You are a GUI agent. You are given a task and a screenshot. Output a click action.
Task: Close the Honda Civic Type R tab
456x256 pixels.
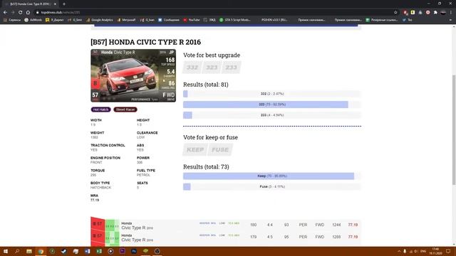[55, 4]
